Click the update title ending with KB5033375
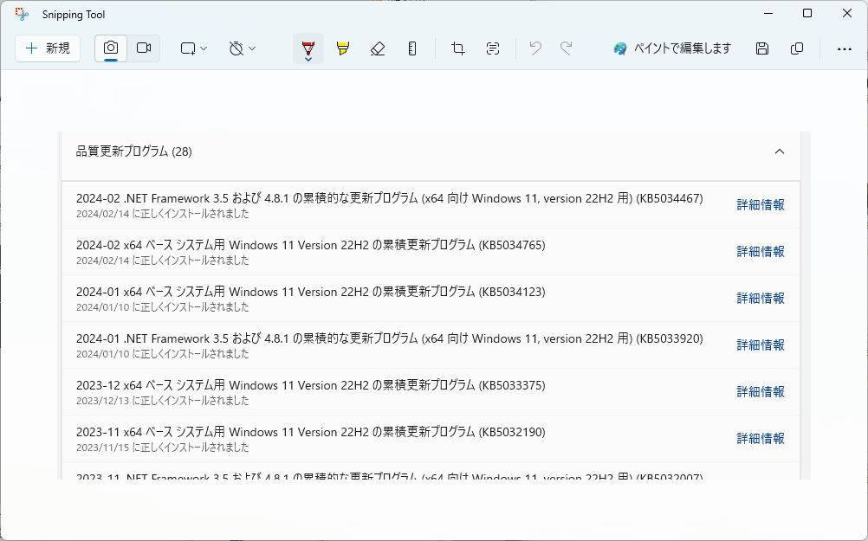 tap(310, 385)
